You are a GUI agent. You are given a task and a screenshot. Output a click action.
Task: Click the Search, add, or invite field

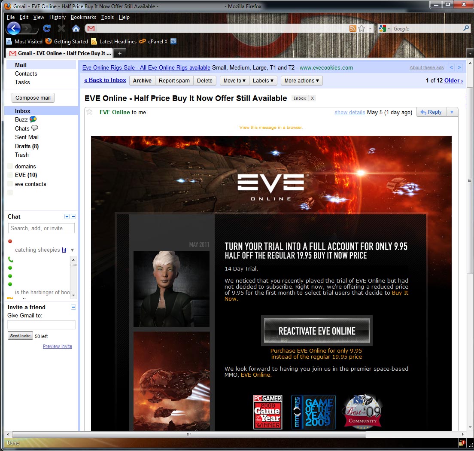click(41, 228)
